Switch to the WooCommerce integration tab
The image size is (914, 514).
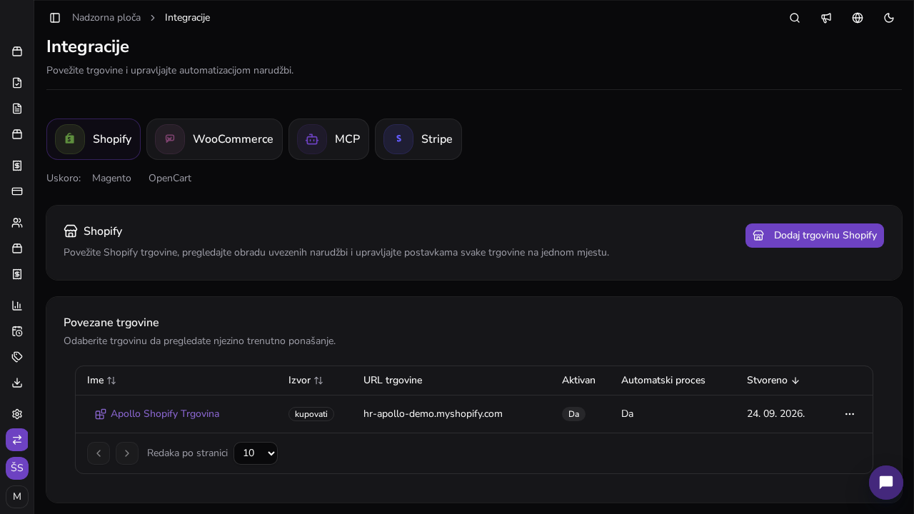(x=214, y=139)
